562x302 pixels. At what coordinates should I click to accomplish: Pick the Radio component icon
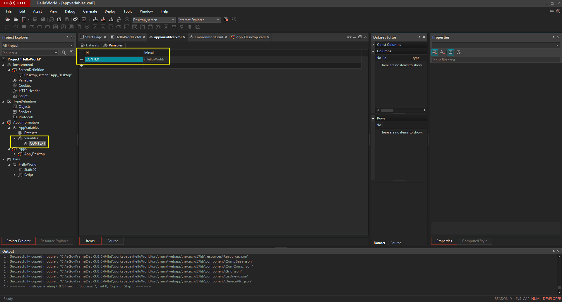coord(87,27)
